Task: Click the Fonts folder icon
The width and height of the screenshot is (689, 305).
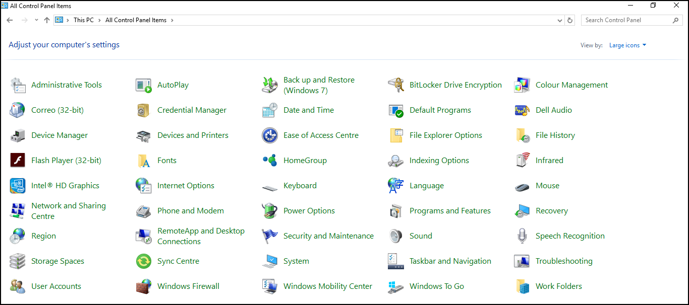Action: pyautogui.click(x=144, y=161)
